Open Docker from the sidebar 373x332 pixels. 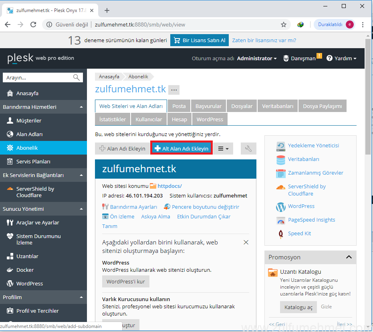click(25, 270)
